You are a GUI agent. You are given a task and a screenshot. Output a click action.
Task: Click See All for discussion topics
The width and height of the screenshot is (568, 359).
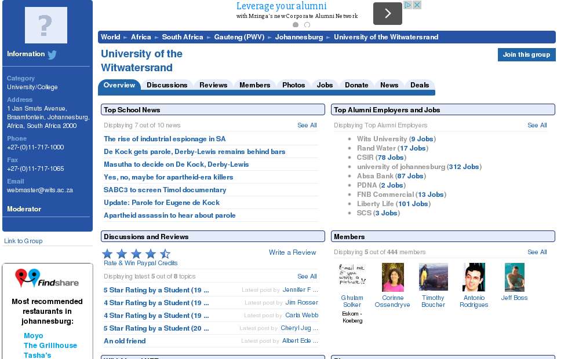[x=307, y=276]
